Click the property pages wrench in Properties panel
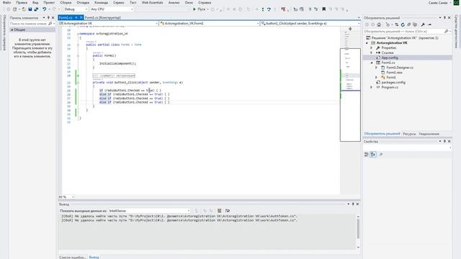Viewport: 461px width, 259px height. click(x=381, y=155)
